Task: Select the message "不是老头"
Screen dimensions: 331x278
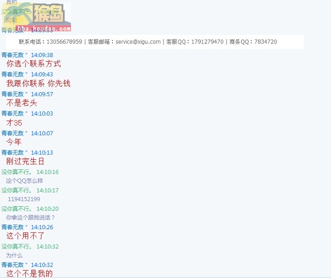Action: (x=22, y=103)
